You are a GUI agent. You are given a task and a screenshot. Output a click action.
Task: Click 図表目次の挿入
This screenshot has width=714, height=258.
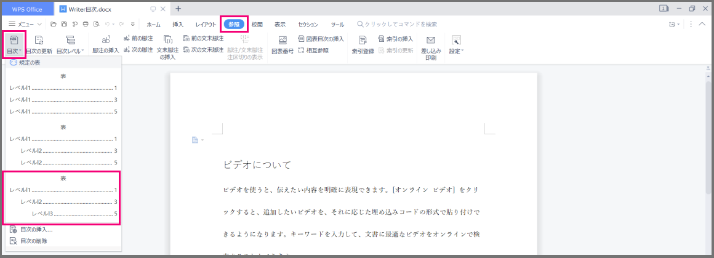[x=321, y=39]
